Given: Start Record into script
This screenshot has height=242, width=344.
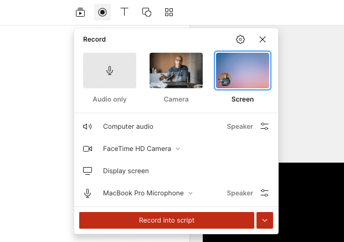Looking at the screenshot, I should (x=167, y=220).
